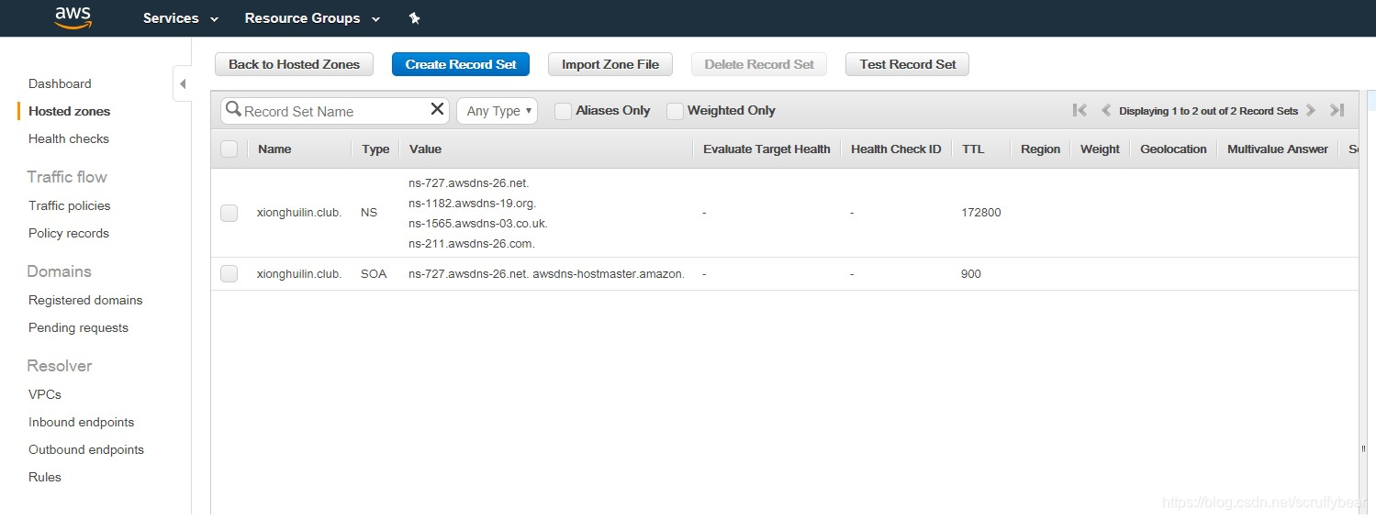Go to first page of record sets
1376x519 pixels.
point(1080,110)
